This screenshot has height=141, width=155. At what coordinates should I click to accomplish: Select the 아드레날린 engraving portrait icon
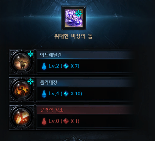(x=22, y=62)
